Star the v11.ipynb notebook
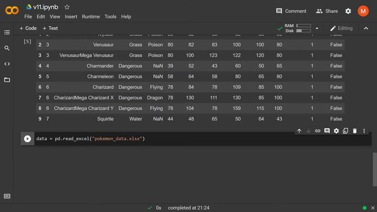 pos(67,7)
